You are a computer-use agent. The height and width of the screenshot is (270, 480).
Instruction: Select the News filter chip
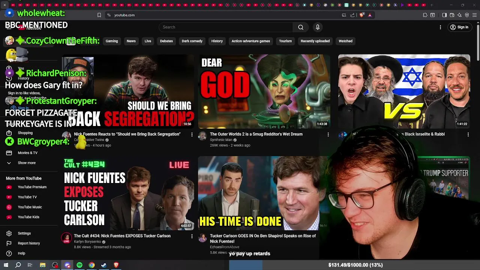point(131,41)
